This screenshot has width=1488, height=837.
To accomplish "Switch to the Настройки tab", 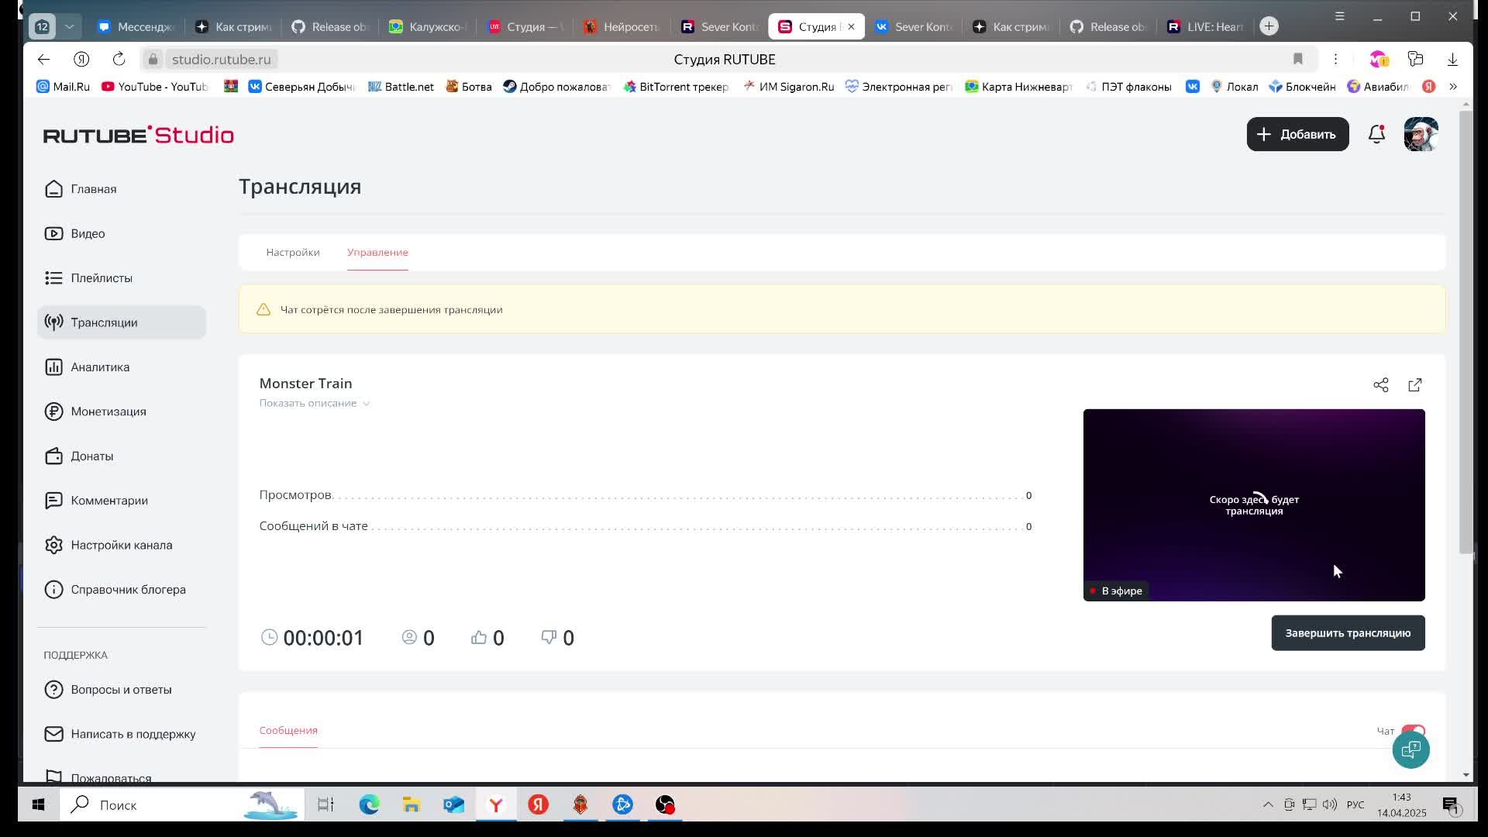I will coord(292,253).
